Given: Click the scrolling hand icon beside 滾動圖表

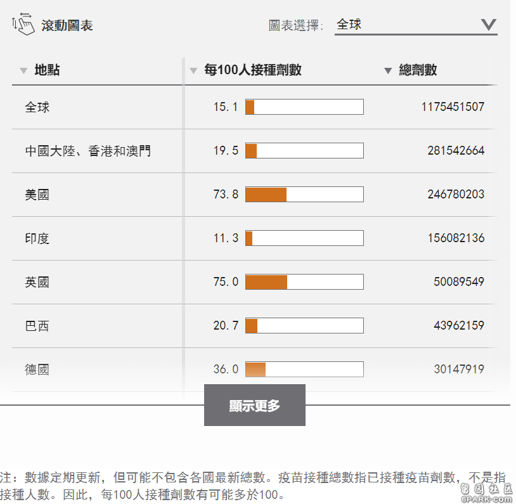Looking at the screenshot, I should click(x=23, y=23).
